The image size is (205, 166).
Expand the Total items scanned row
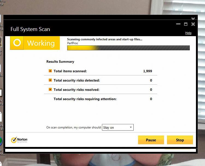click(50, 71)
